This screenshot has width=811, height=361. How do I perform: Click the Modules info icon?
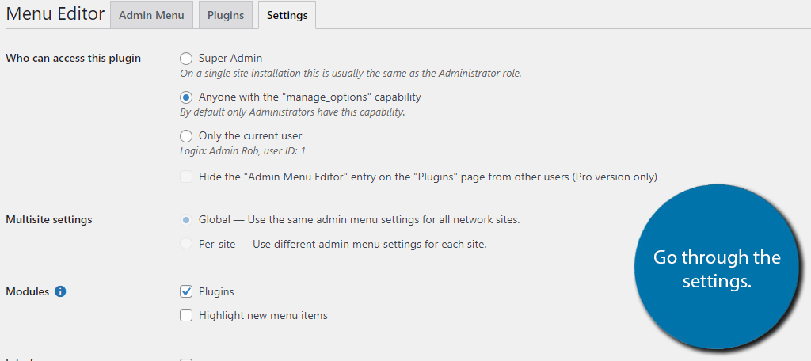click(x=60, y=291)
